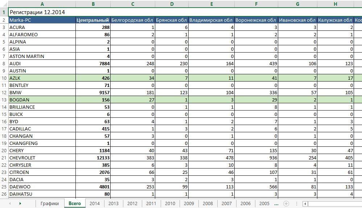Switch to the 2006 sheet tab

246,203
